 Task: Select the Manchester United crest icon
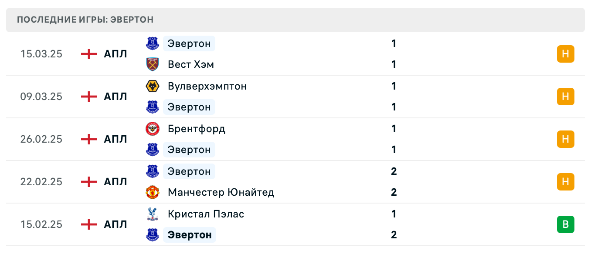point(152,192)
